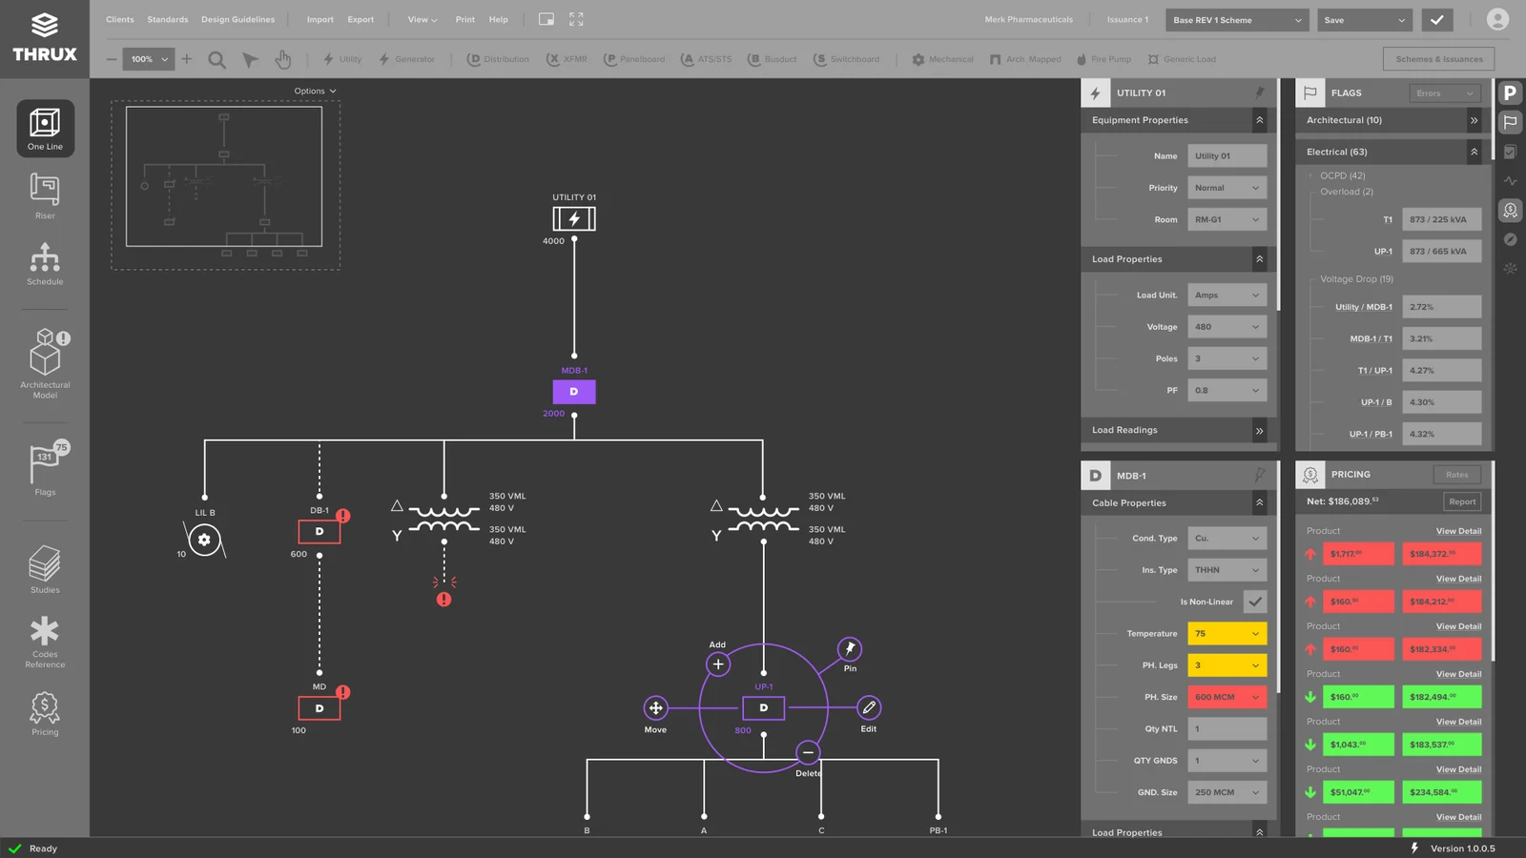Viewport: 1526px width, 858px height.
Task: Collapse the Equipment Properties section
Action: pyautogui.click(x=1259, y=120)
